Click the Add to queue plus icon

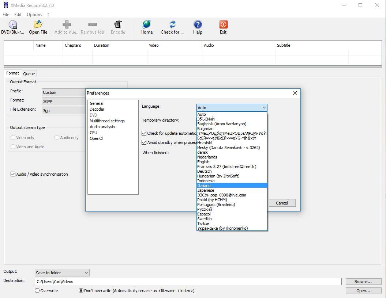tap(67, 24)
